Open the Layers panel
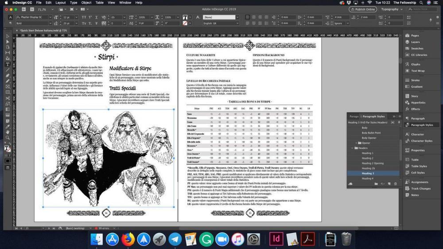The image size is (443, 249). click(415, 42)
